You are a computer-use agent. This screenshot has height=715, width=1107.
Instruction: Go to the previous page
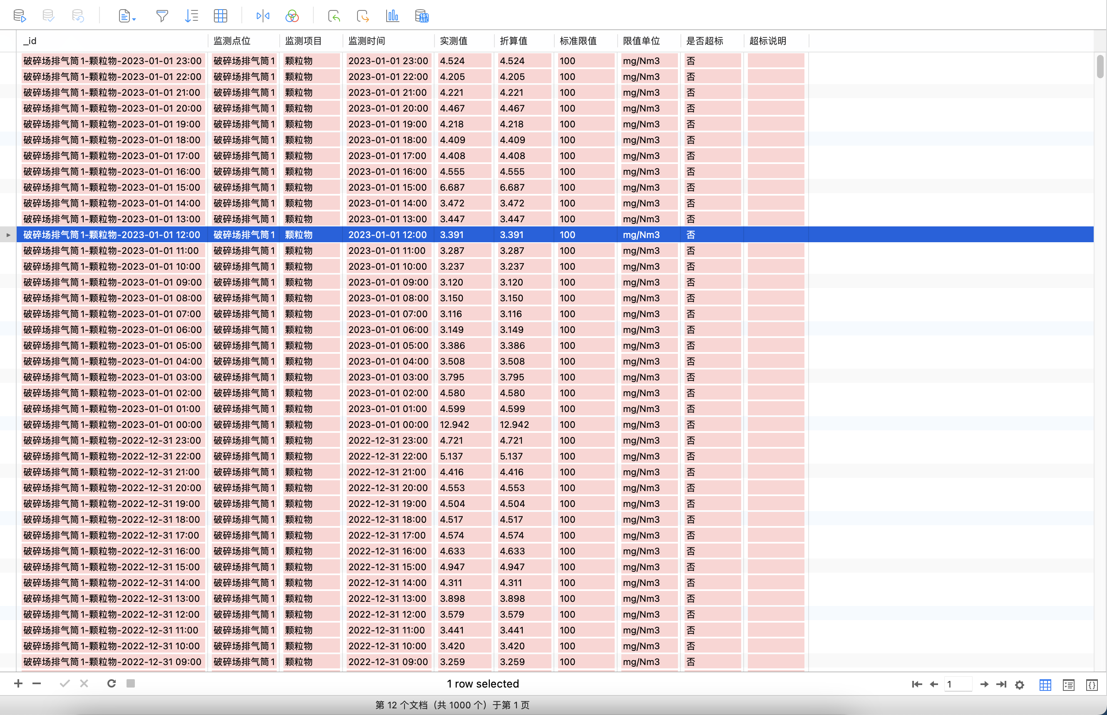click(934, 684)
